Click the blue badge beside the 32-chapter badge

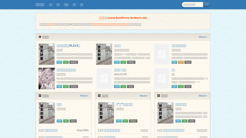(119, 121)
